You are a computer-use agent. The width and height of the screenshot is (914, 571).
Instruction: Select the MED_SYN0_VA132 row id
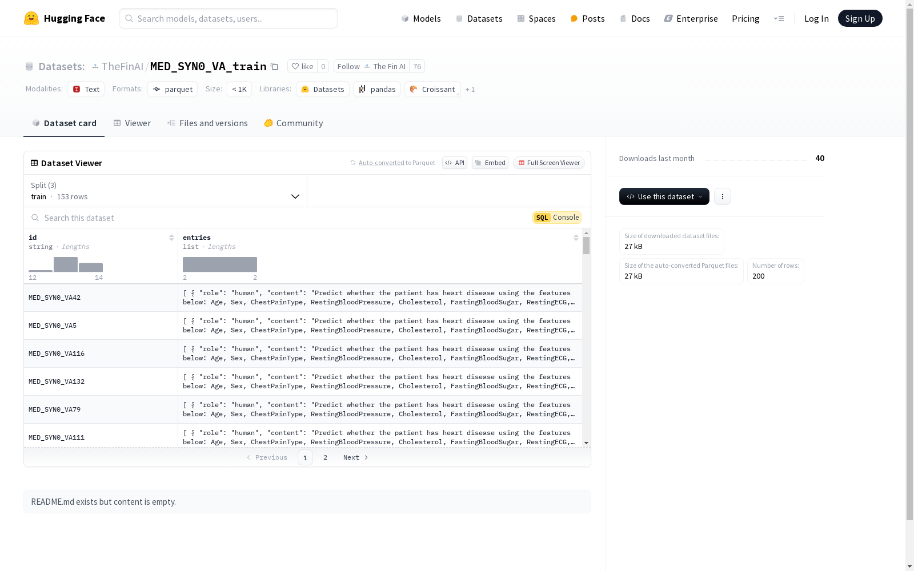[57, 381]
